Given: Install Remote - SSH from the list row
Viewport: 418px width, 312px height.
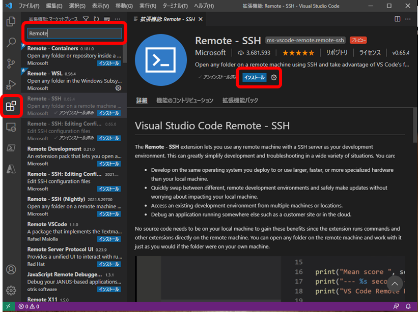Looking at the screenshot, I should pyautogui.click(x=109, y=113).
